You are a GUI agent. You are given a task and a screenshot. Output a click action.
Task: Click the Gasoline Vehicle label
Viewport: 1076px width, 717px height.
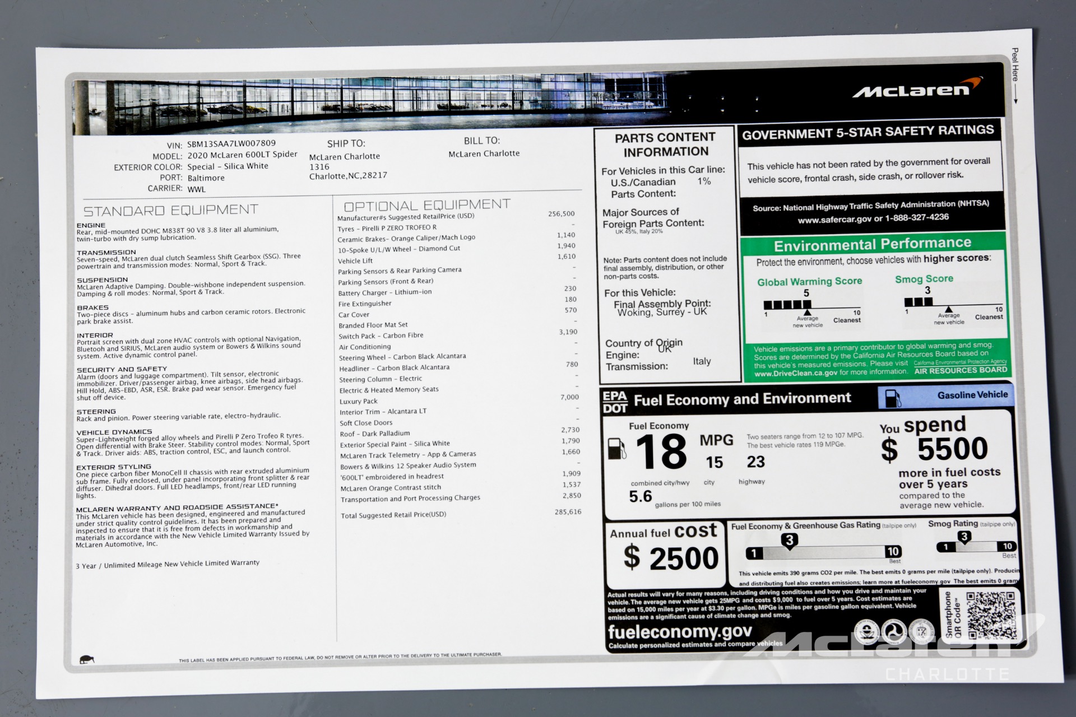(x=972, y=395)
